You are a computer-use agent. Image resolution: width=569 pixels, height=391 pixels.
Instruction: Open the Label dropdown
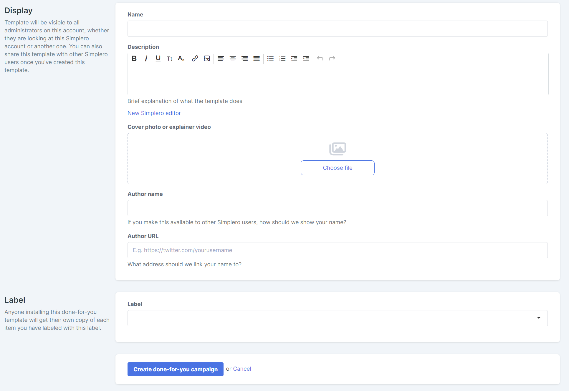point(338,318)
